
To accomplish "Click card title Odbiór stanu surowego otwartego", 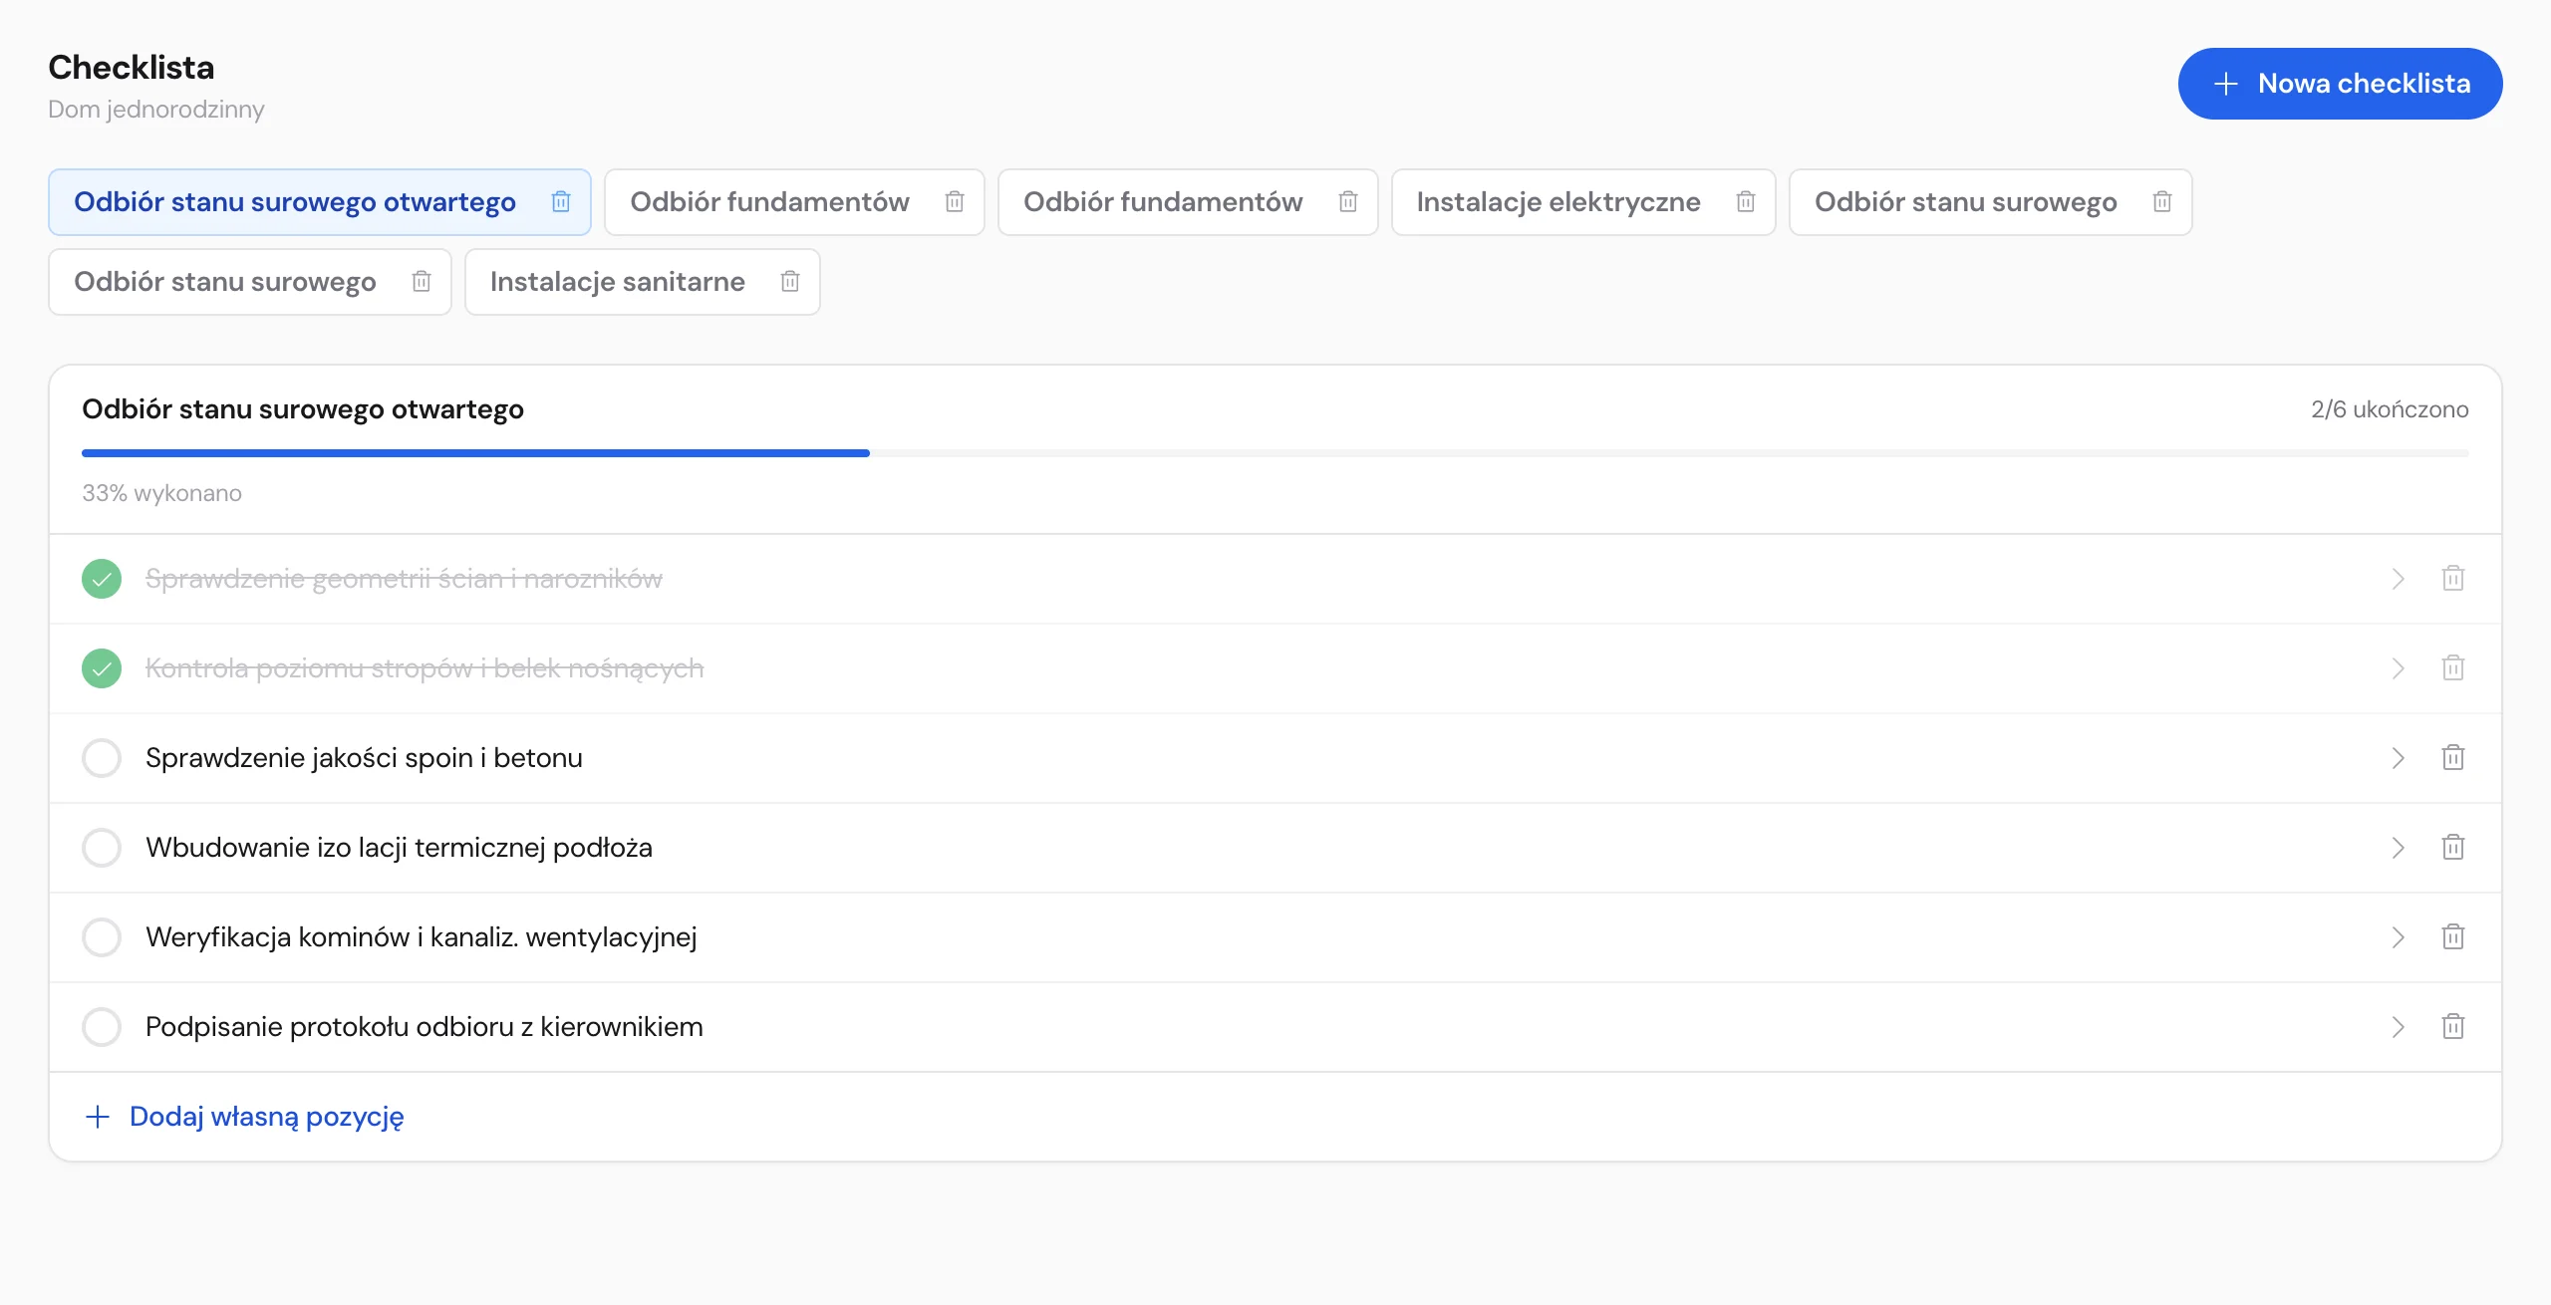I will tap(303, 409).
